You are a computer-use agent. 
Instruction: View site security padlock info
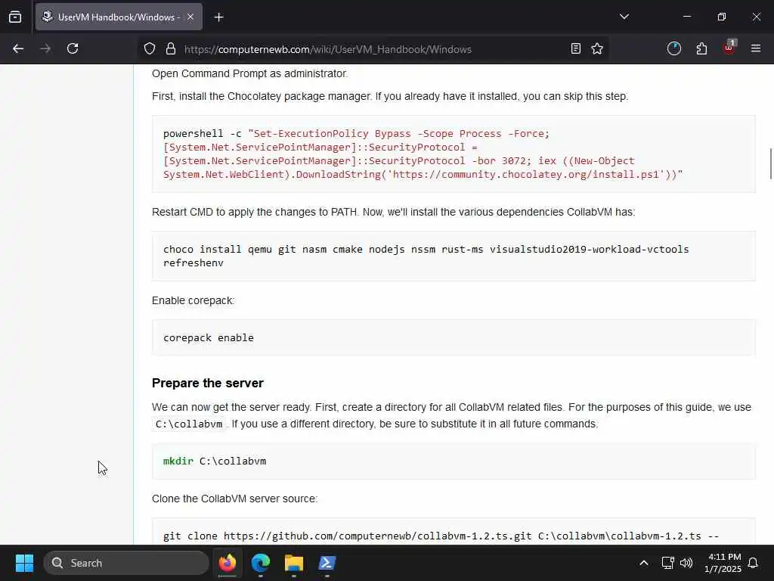pos(171,48)
